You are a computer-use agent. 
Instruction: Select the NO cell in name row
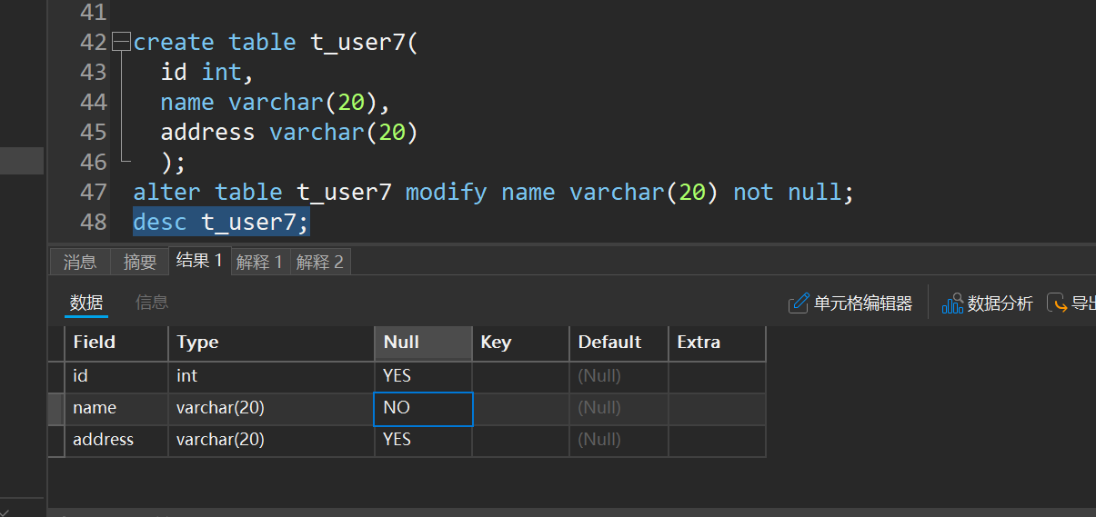pyautogui.click(x=423, y=408)
